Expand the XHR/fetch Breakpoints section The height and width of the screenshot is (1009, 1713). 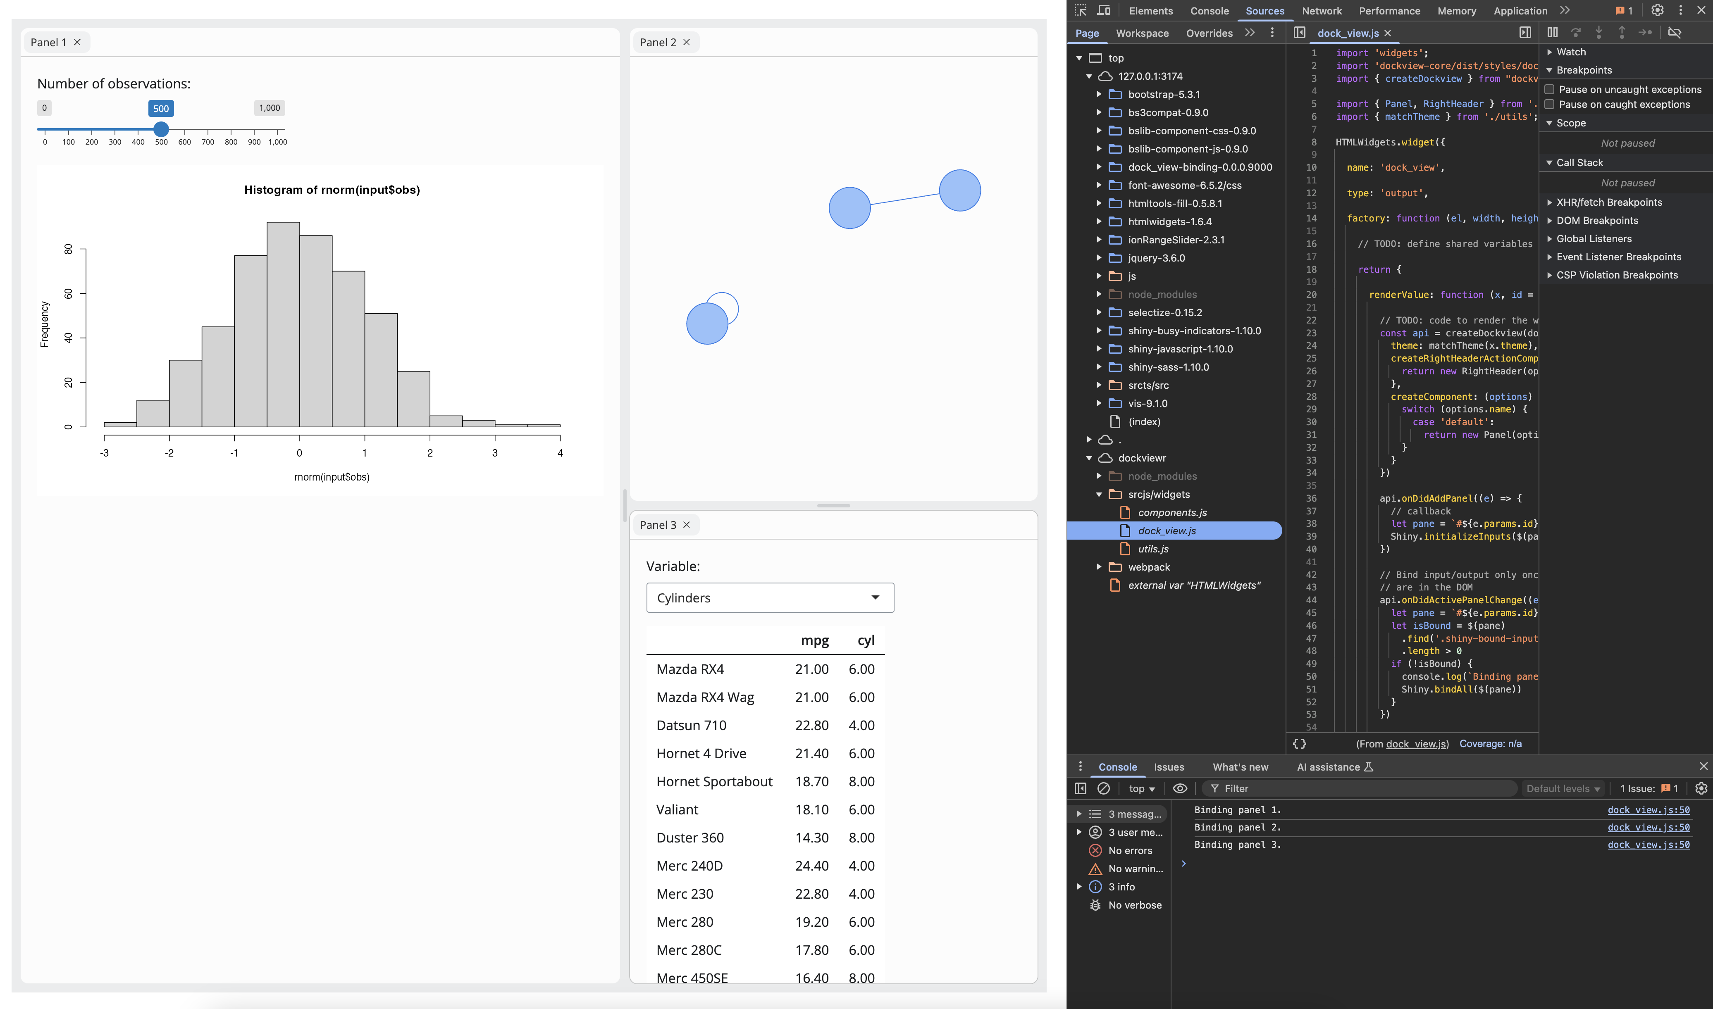[x=1608, y=202]
